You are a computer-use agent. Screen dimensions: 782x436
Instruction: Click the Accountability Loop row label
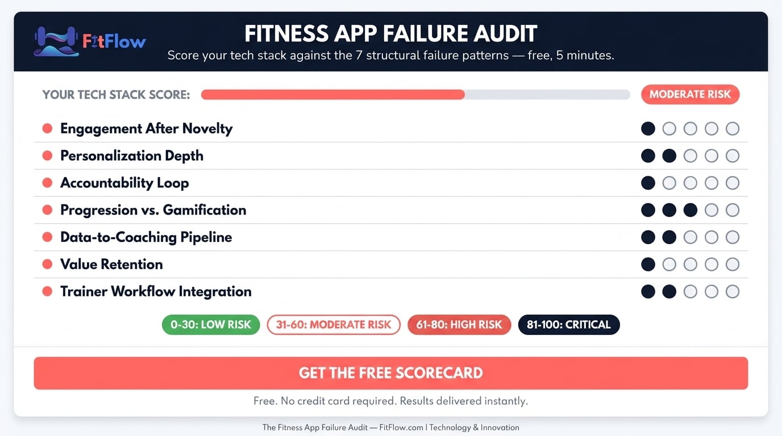coord(124,183)
